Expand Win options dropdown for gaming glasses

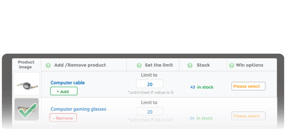tap(248, 116)
